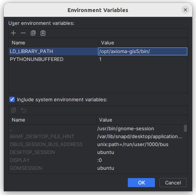Paste variables using clipboard icon
Image resolution: width=196 pixels, height=195 pixels.
pos(43,33)
